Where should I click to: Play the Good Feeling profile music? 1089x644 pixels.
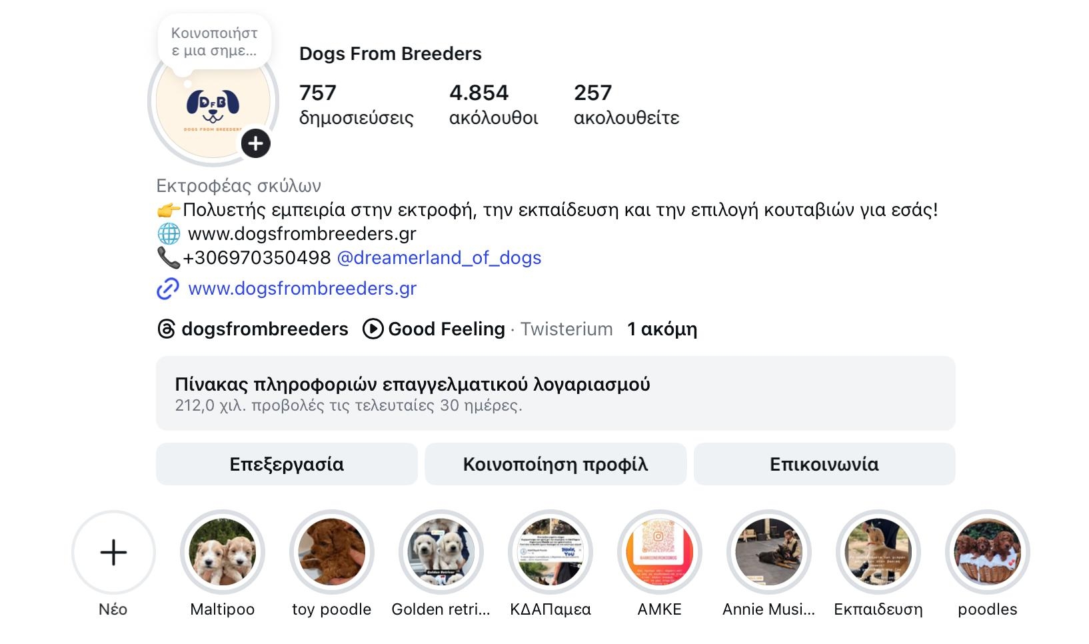pos(373,329)
